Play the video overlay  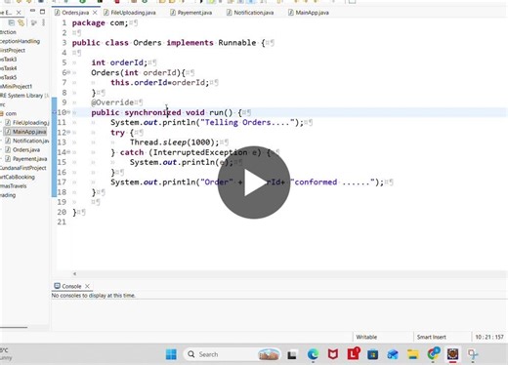click(x=254, y=182)
